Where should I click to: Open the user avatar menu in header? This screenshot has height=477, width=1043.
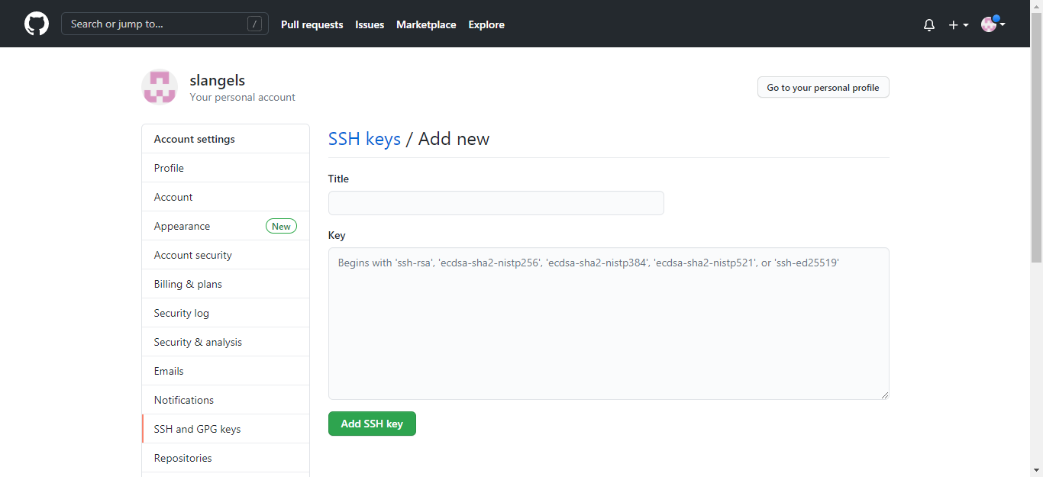[993, 24]
